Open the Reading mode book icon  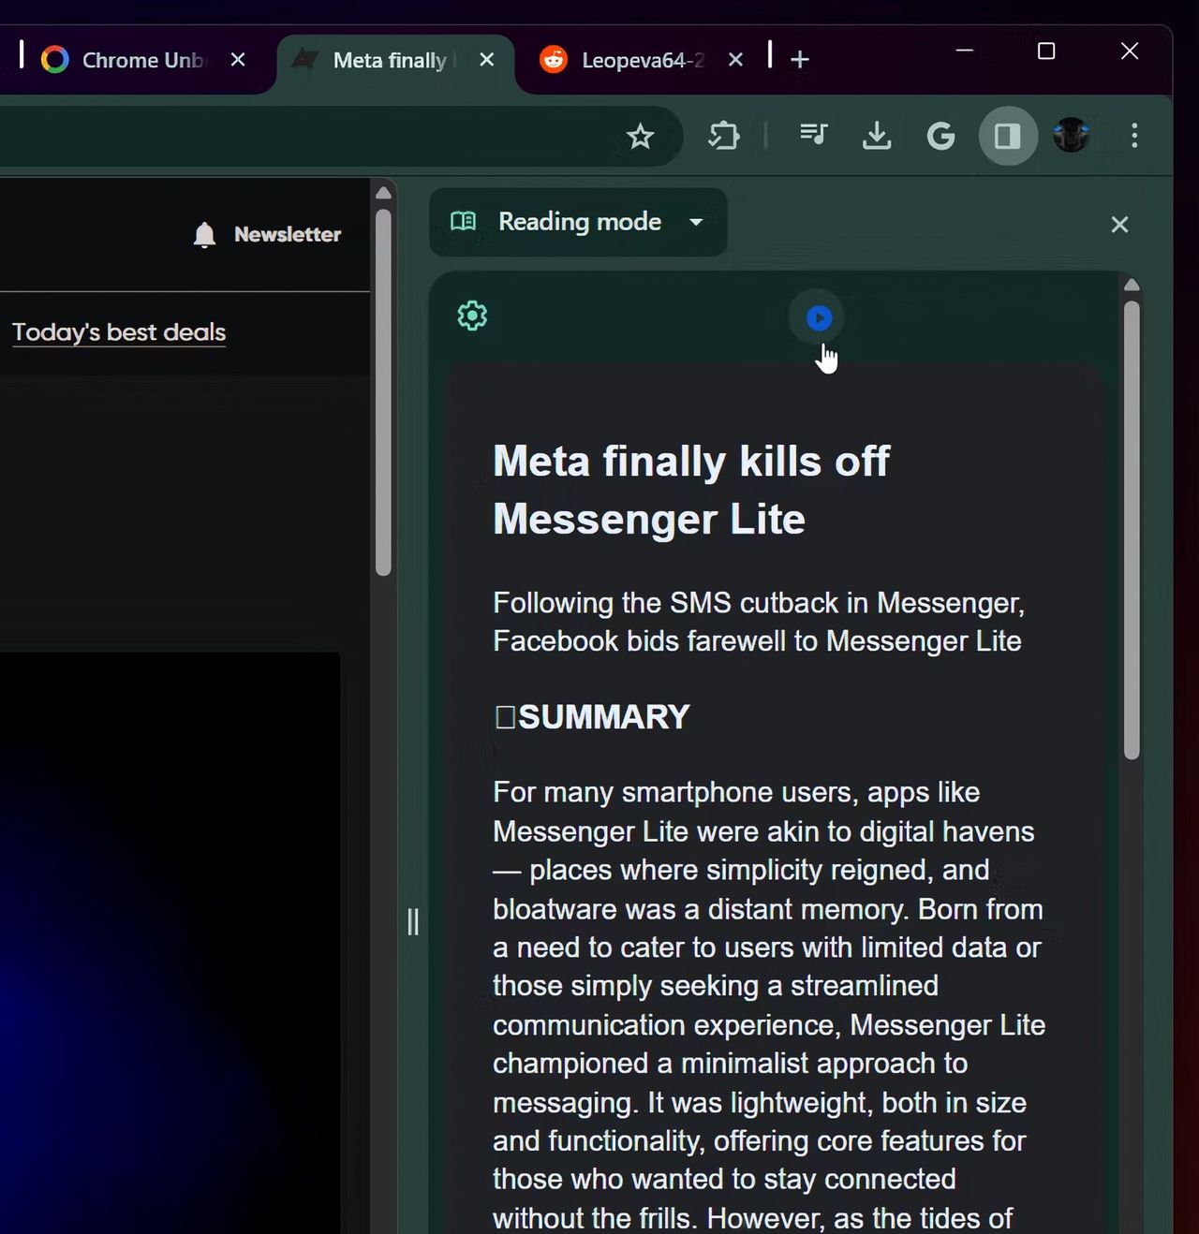tap(464, 222)
